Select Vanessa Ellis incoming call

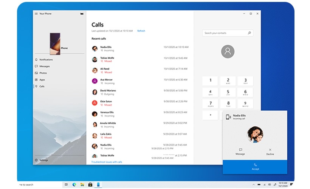click(140, 114)
